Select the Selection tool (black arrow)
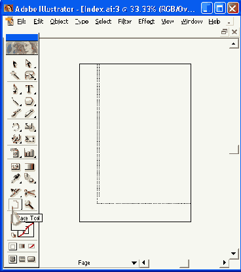Viewport: 241px width, 272px height. point(15,64)
